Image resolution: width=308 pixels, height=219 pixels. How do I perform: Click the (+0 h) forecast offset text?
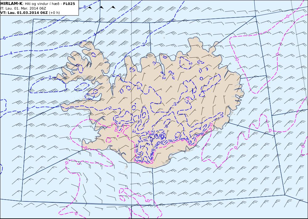click(x=54, y=13)
